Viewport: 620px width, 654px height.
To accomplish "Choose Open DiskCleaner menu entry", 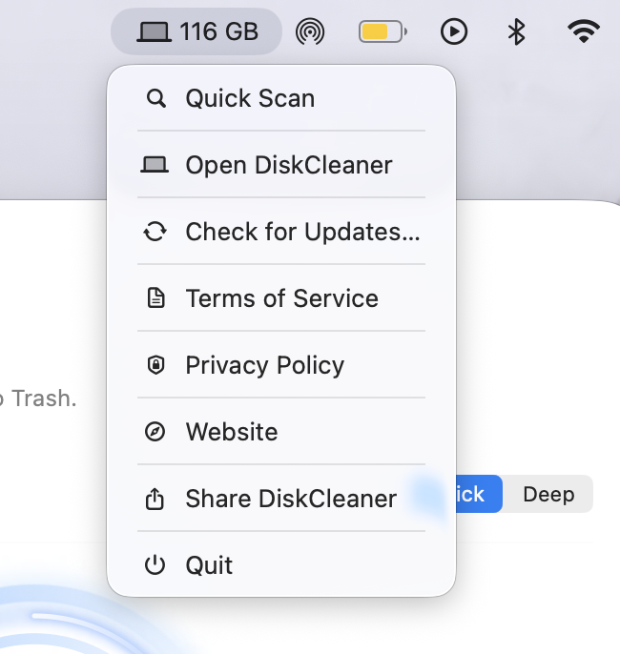I will point(281,165).
